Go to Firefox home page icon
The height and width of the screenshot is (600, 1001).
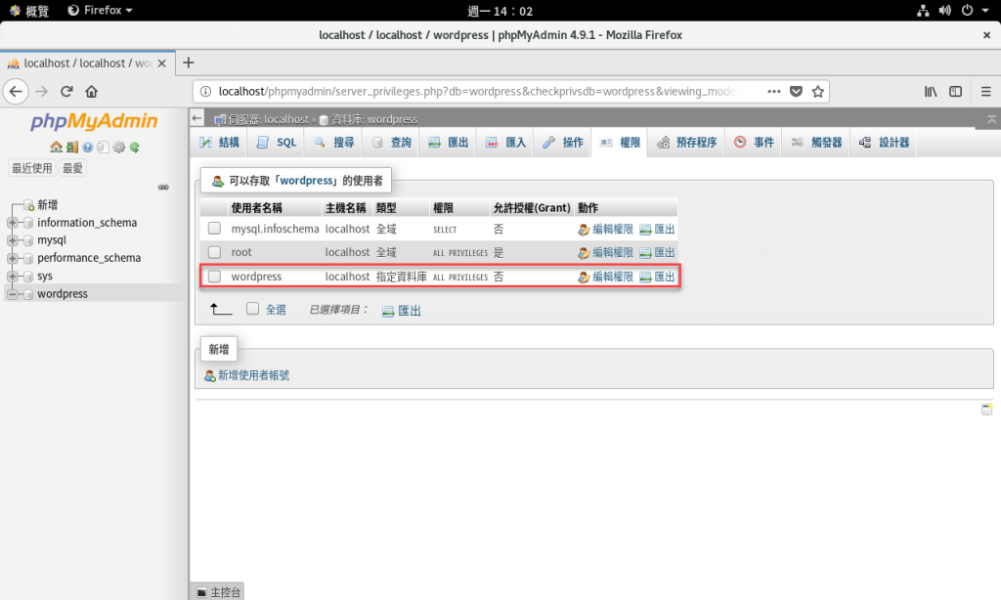point(91,91)
